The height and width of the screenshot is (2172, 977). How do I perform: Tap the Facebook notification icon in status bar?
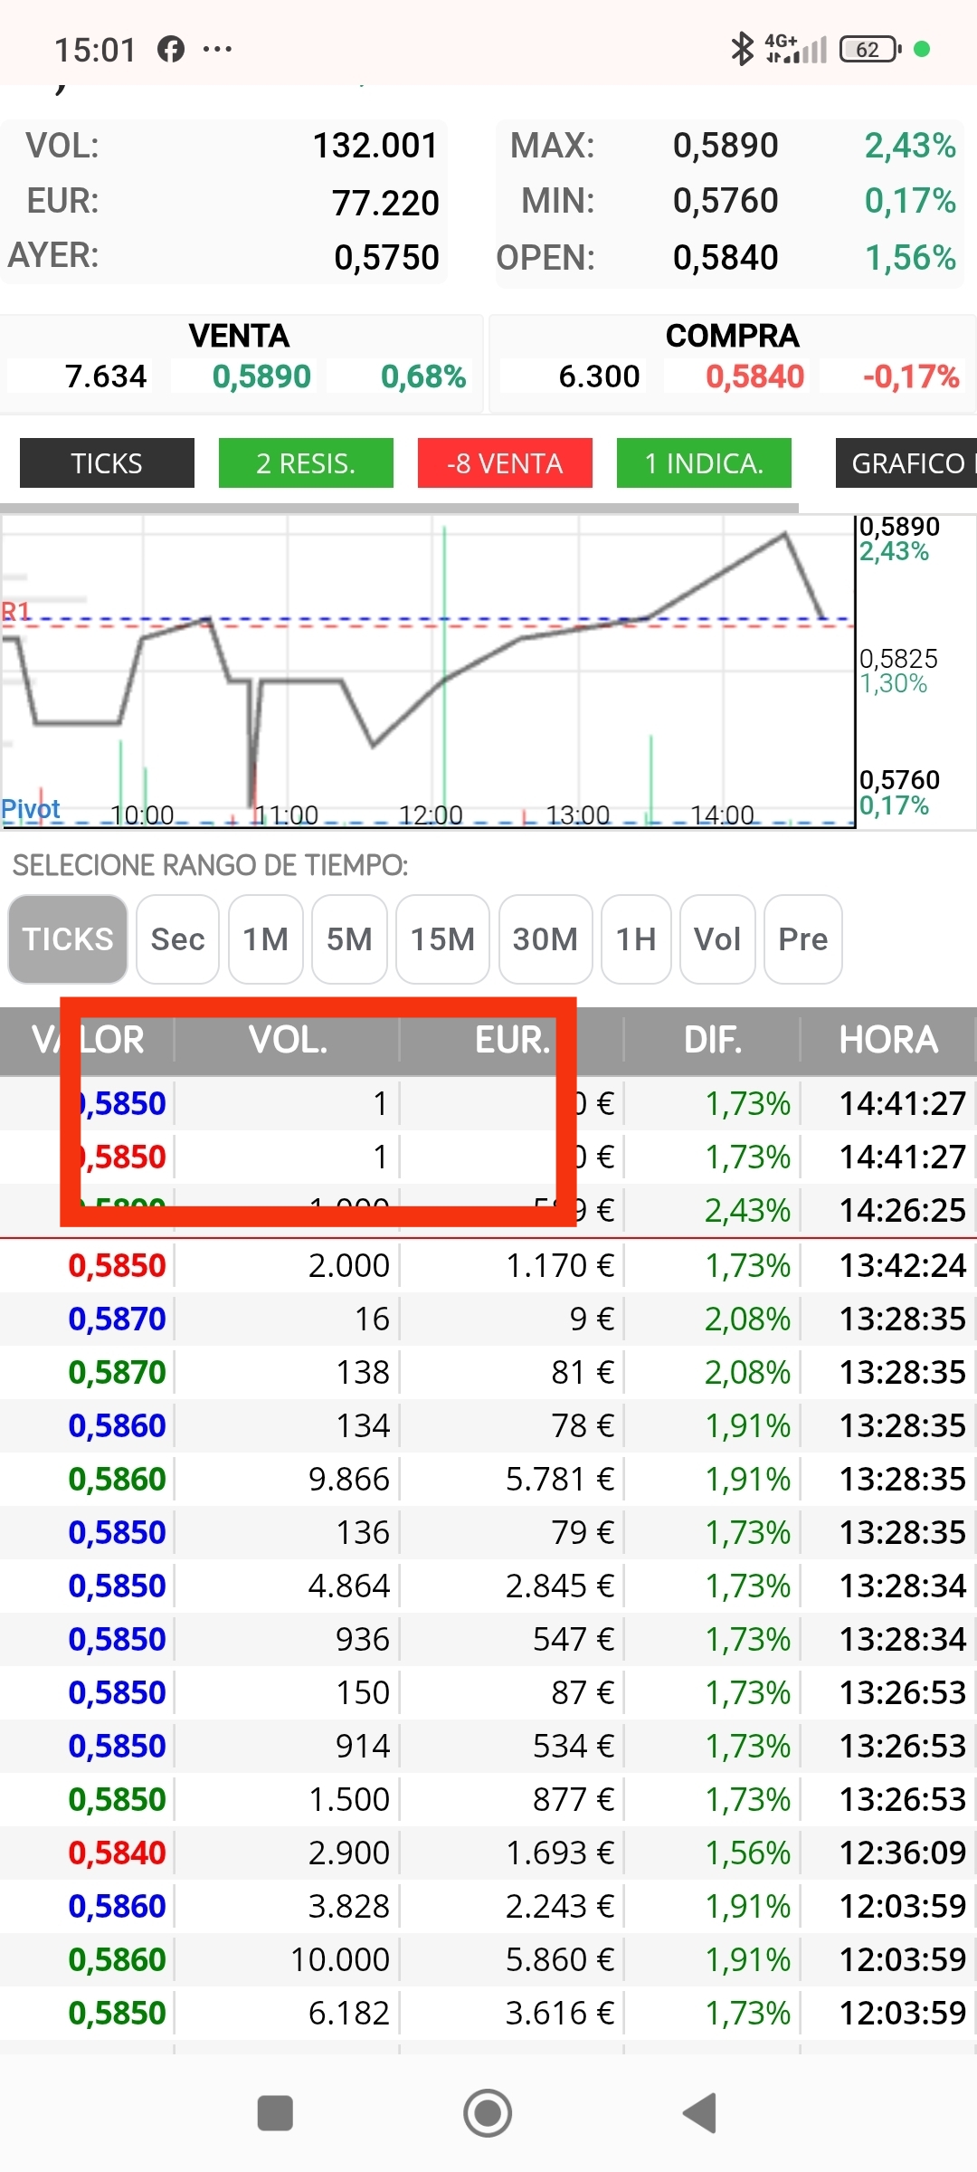coord(171,49)
